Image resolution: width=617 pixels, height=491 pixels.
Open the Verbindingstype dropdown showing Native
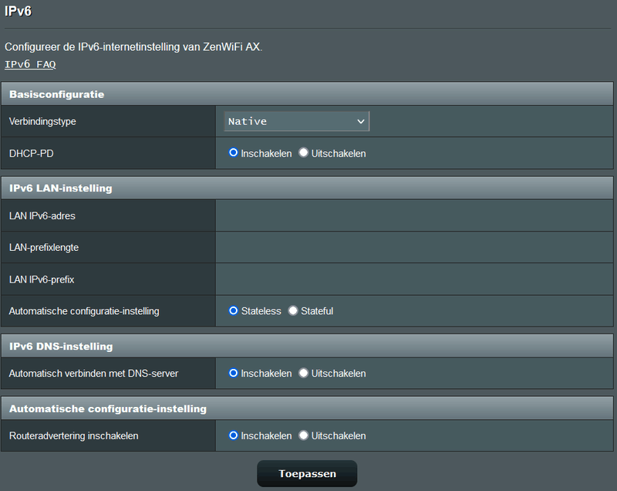[297, 121]
